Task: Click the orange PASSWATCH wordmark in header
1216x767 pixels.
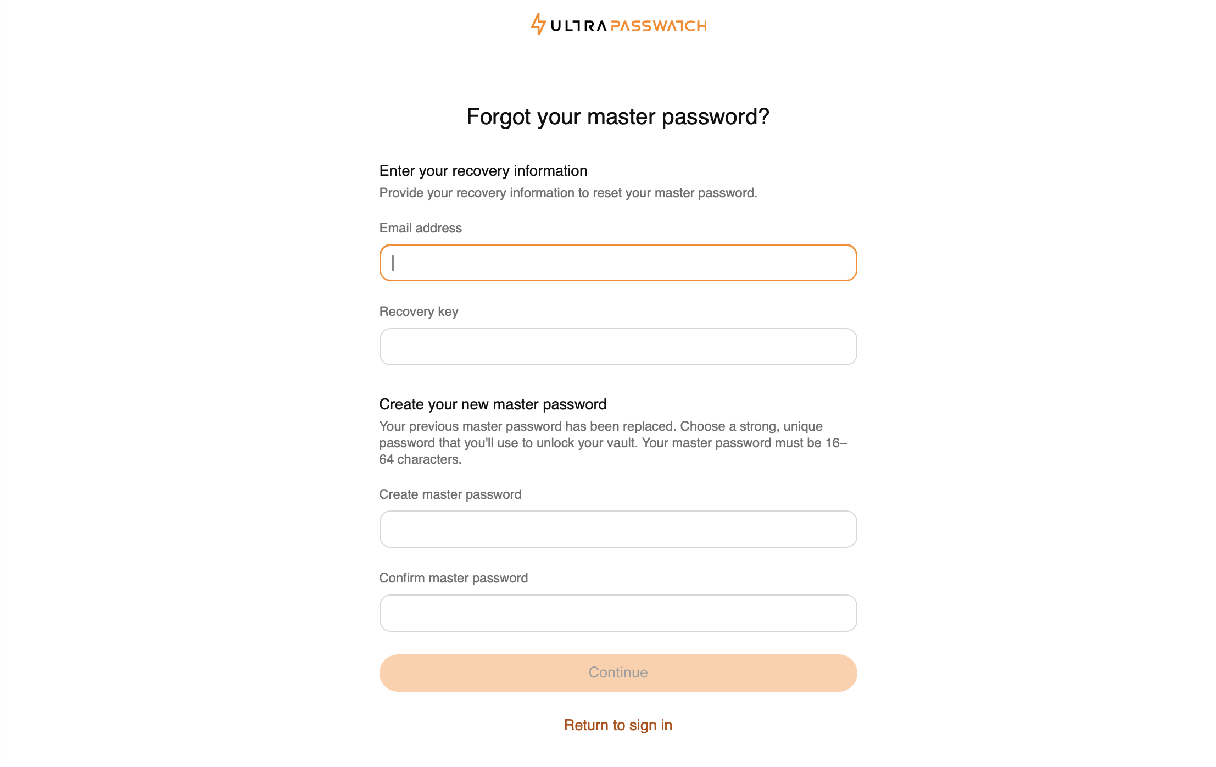Action: click(659, 26)
